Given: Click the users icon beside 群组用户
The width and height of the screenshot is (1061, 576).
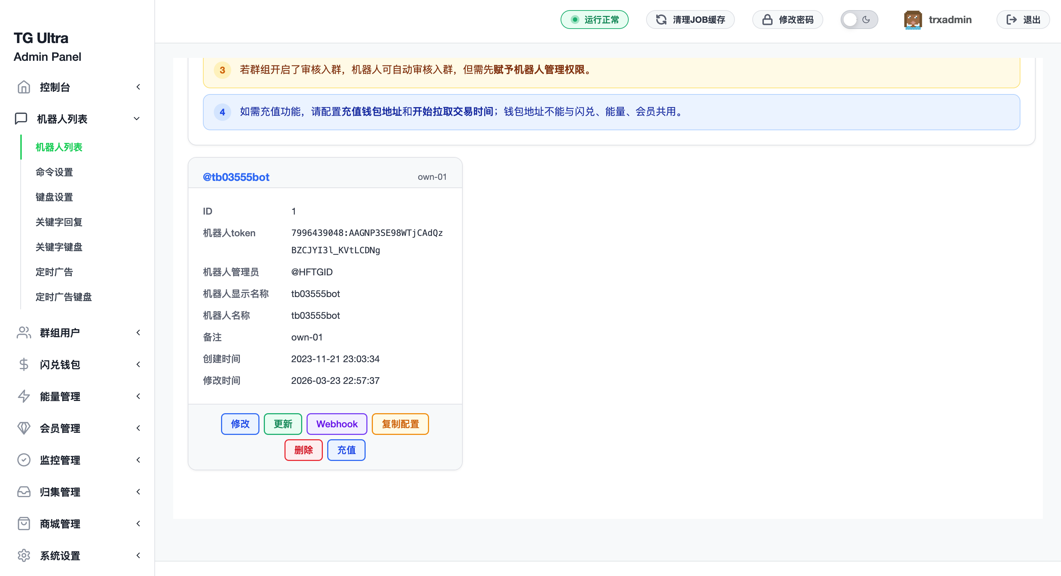Looking at the screenshot, I should [24, 332].
